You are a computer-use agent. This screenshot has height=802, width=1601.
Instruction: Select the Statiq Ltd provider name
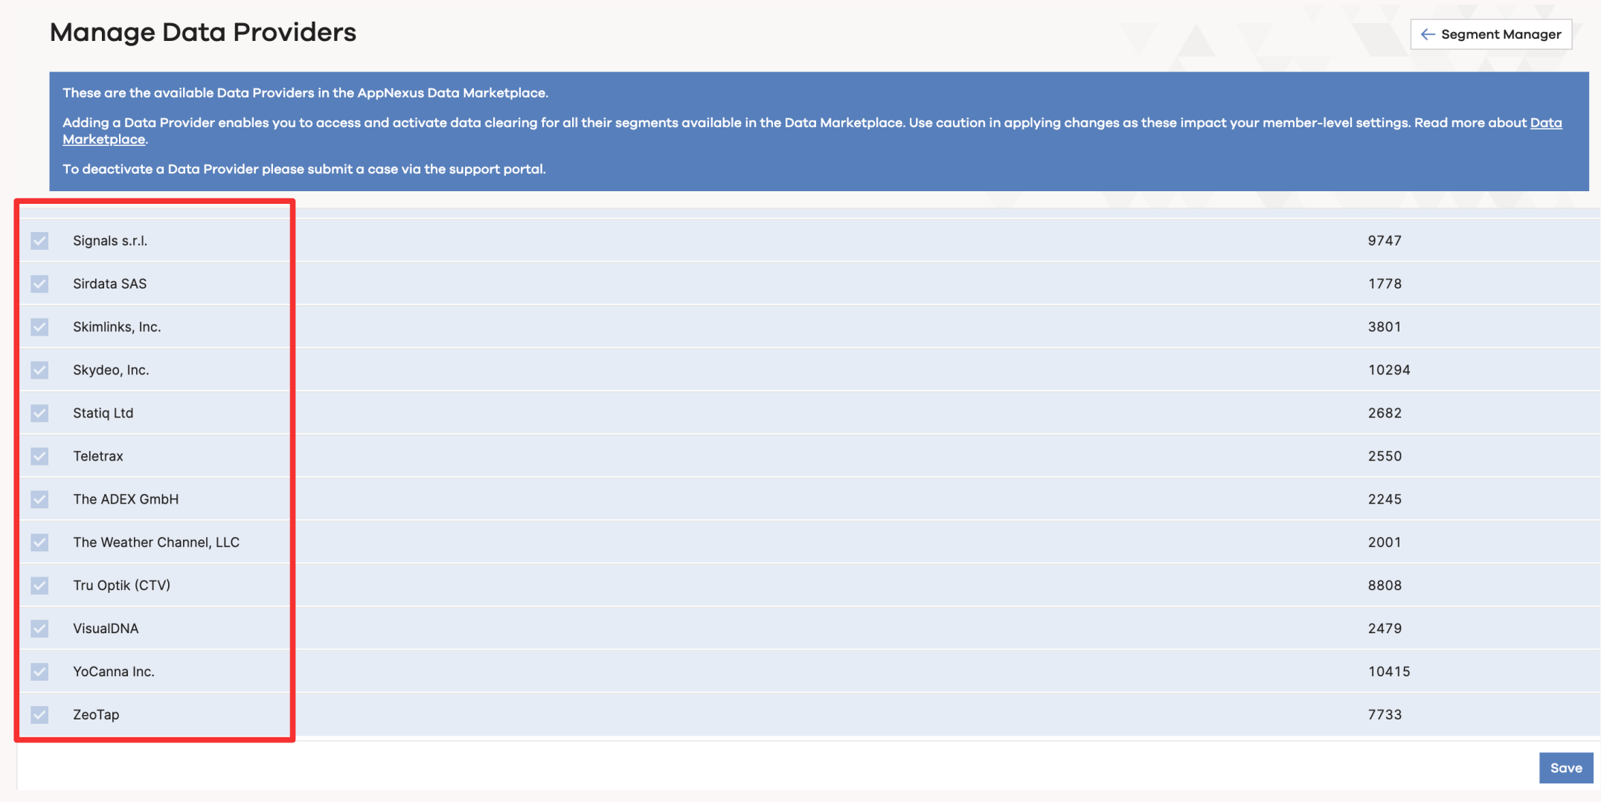[x=103, y=413]
